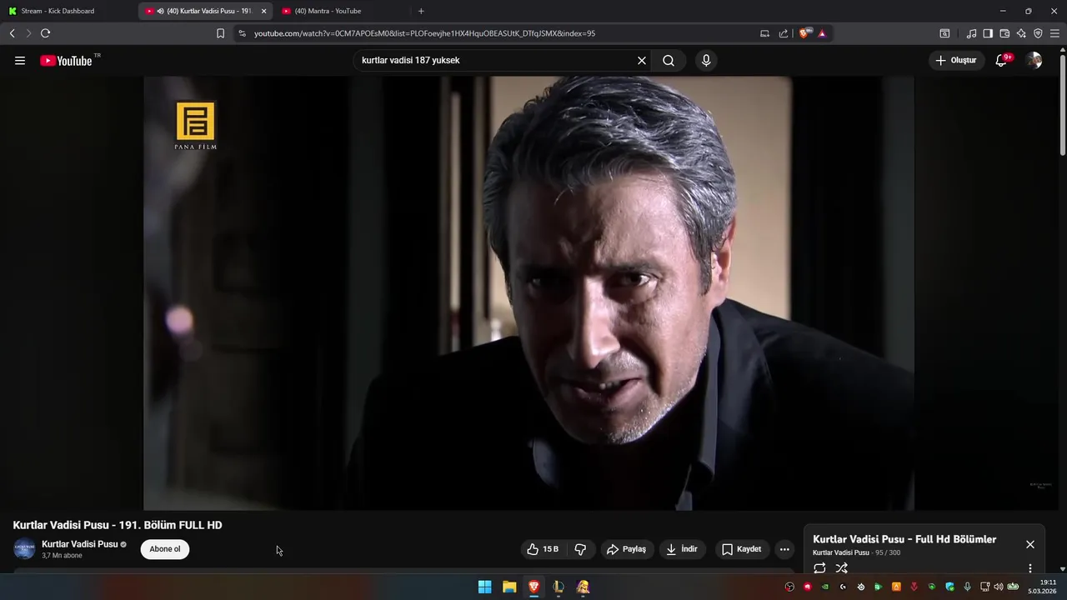Reload the page

point(45,33)
